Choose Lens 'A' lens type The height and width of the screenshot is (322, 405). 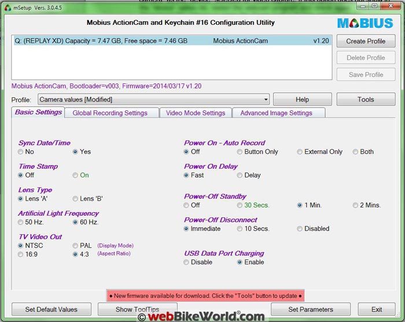click(x=20, y=199)
